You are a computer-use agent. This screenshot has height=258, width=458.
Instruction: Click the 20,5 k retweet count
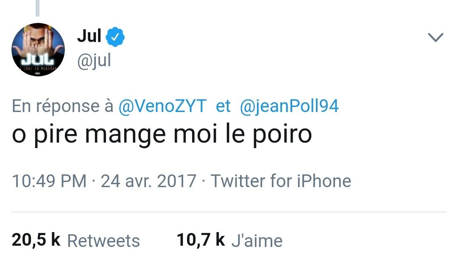pyautogui.click(x=36, y=240)
